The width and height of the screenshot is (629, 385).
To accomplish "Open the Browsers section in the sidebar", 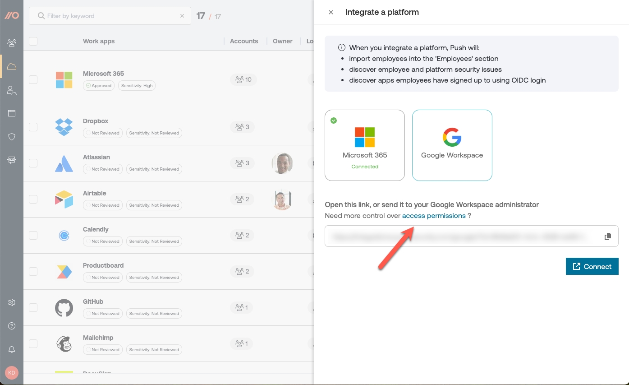I will tap(12, 113).
